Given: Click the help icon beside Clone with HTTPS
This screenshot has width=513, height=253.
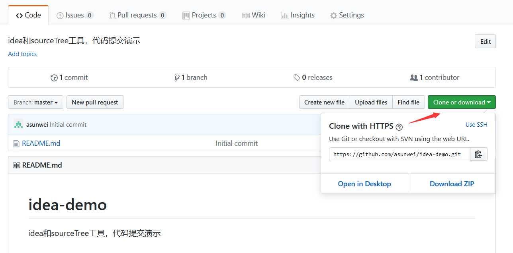Looking at the screenshot, I should (399, 127).
